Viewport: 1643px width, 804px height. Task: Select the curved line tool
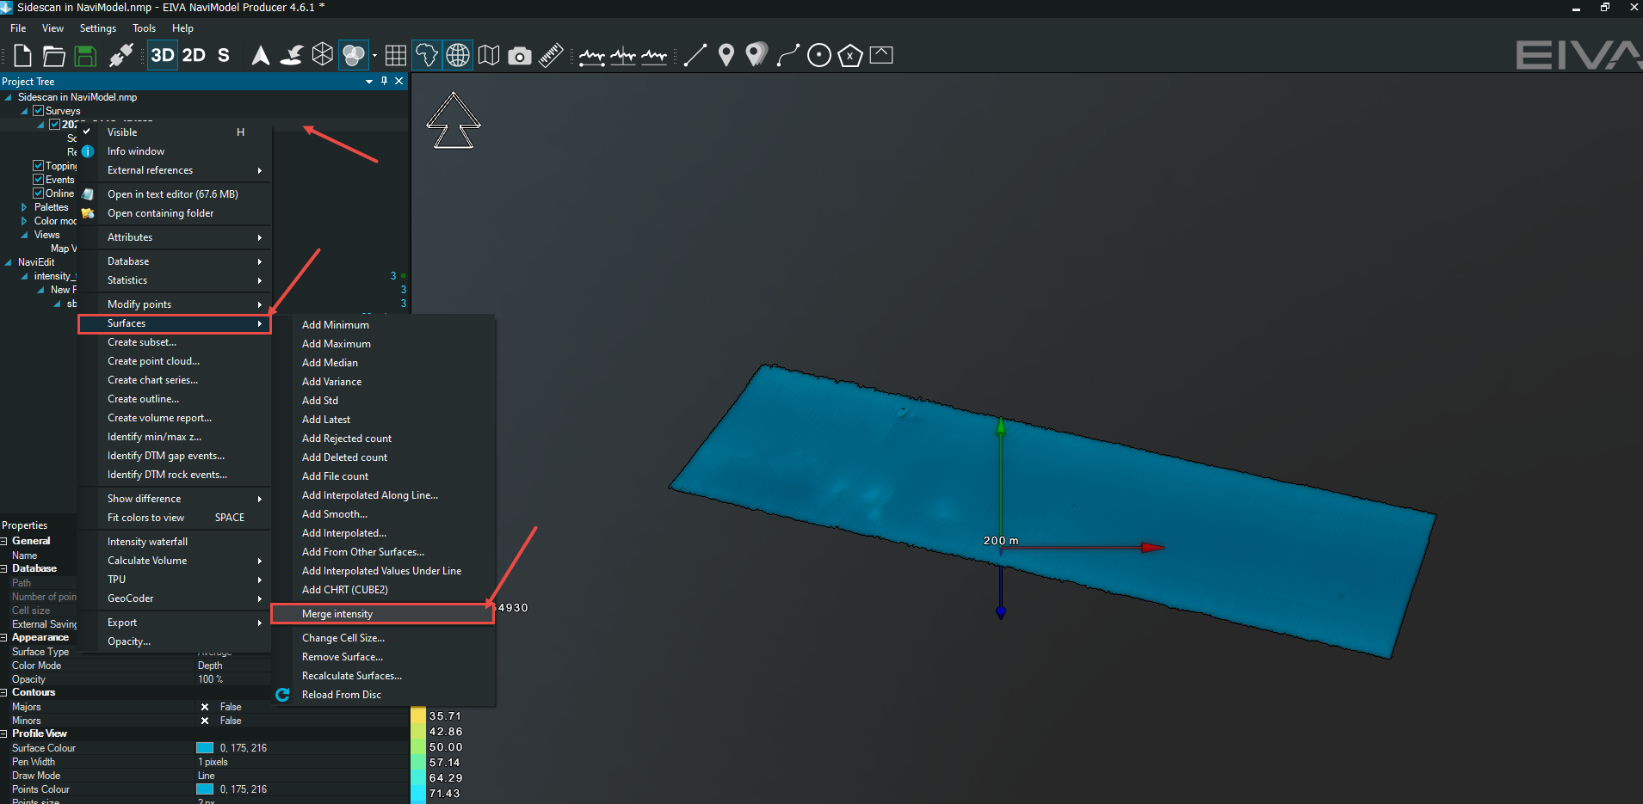point(788,56)
